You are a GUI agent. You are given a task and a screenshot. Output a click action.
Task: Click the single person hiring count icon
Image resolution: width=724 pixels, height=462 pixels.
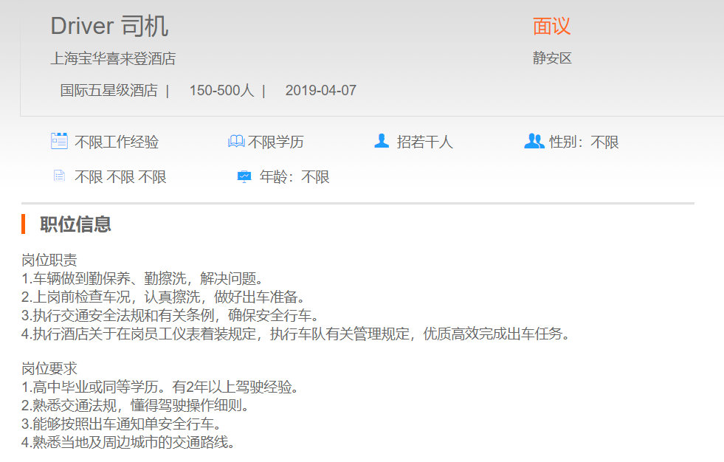click(382, 141)
